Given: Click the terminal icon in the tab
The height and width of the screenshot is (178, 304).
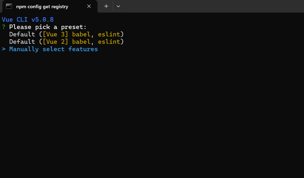Looking at the screenshot, I should point(9,6).
